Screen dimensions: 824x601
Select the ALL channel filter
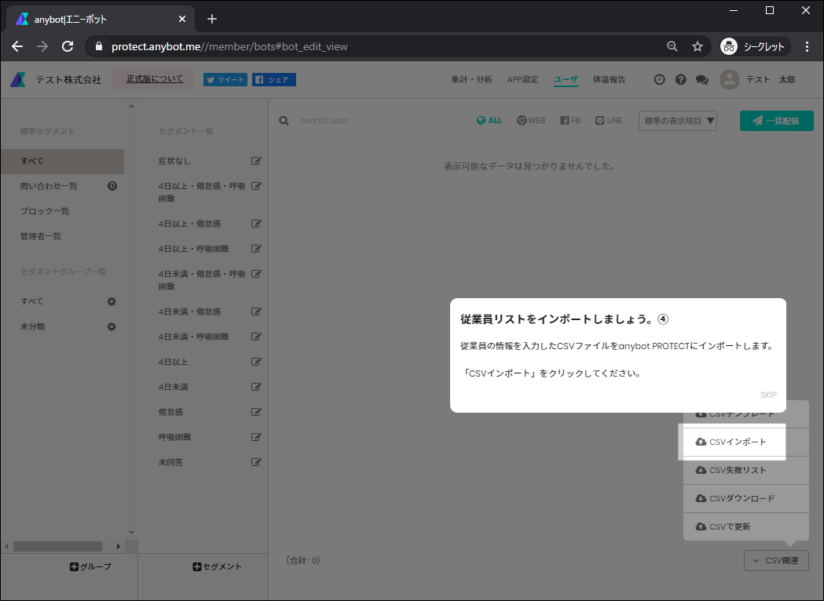[489, 120]
